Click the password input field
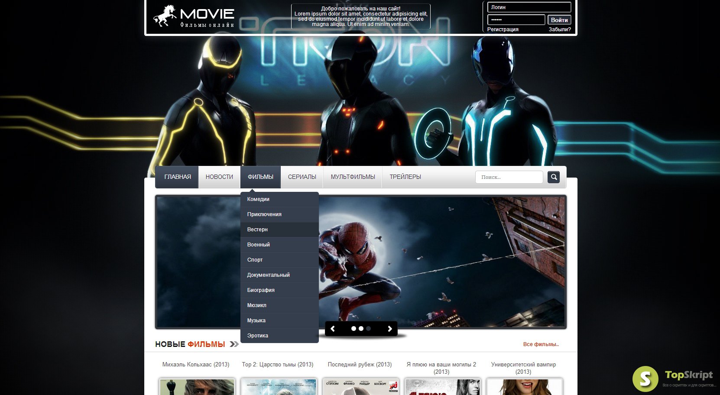Screen dimensions: 720x395 [x=516, y=20]
